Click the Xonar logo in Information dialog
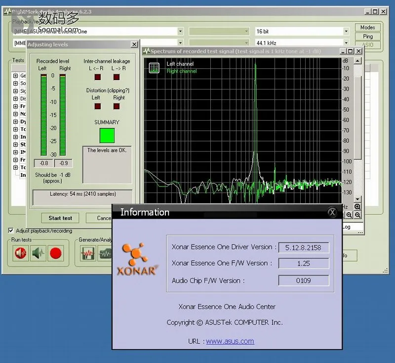The width and height of the screenshot is (395, 363). pos(137,259)
